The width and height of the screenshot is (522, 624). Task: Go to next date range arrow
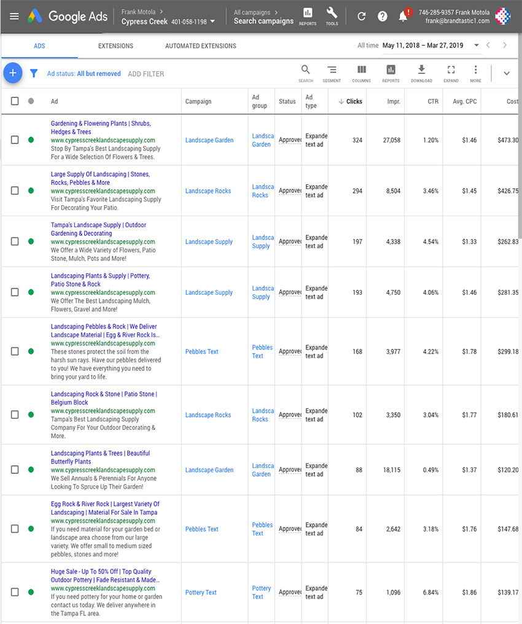(505, 45)
